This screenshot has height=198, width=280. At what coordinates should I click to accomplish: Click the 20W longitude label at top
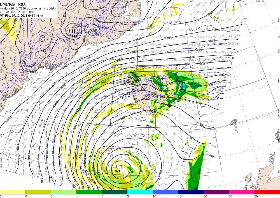(x=148, y=1)
